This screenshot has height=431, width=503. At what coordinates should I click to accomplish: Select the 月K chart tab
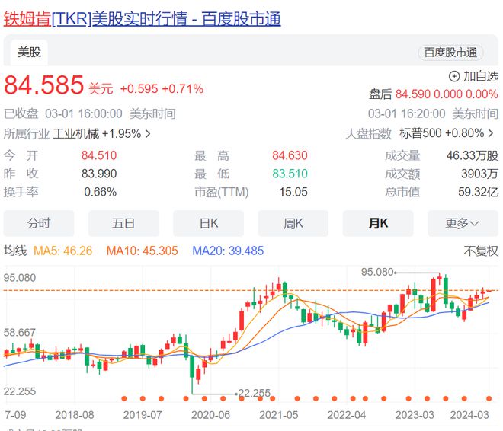click(378, 223)
